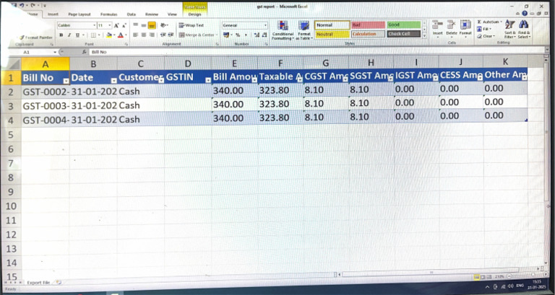Apply underline formatting
Screen dimensions: 555x295
pos(77,35)
